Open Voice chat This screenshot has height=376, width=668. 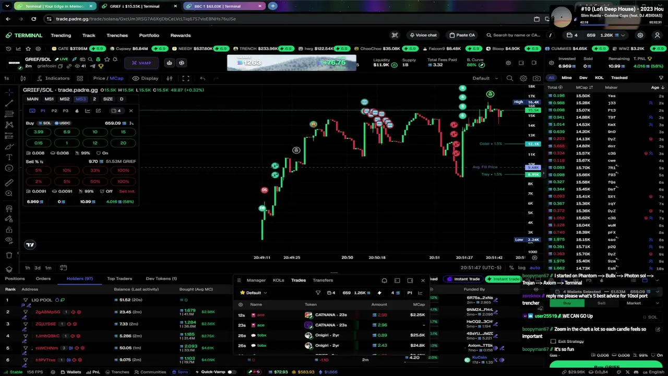click(423, 35)
